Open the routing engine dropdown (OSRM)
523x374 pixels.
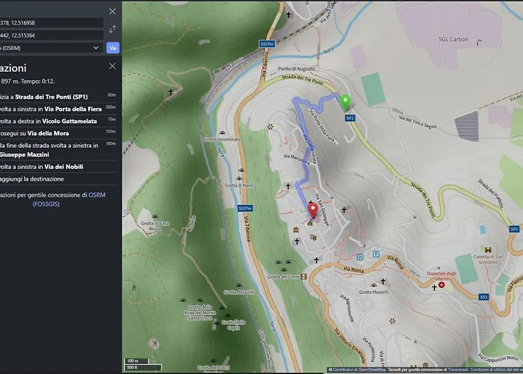coord(51,47)
